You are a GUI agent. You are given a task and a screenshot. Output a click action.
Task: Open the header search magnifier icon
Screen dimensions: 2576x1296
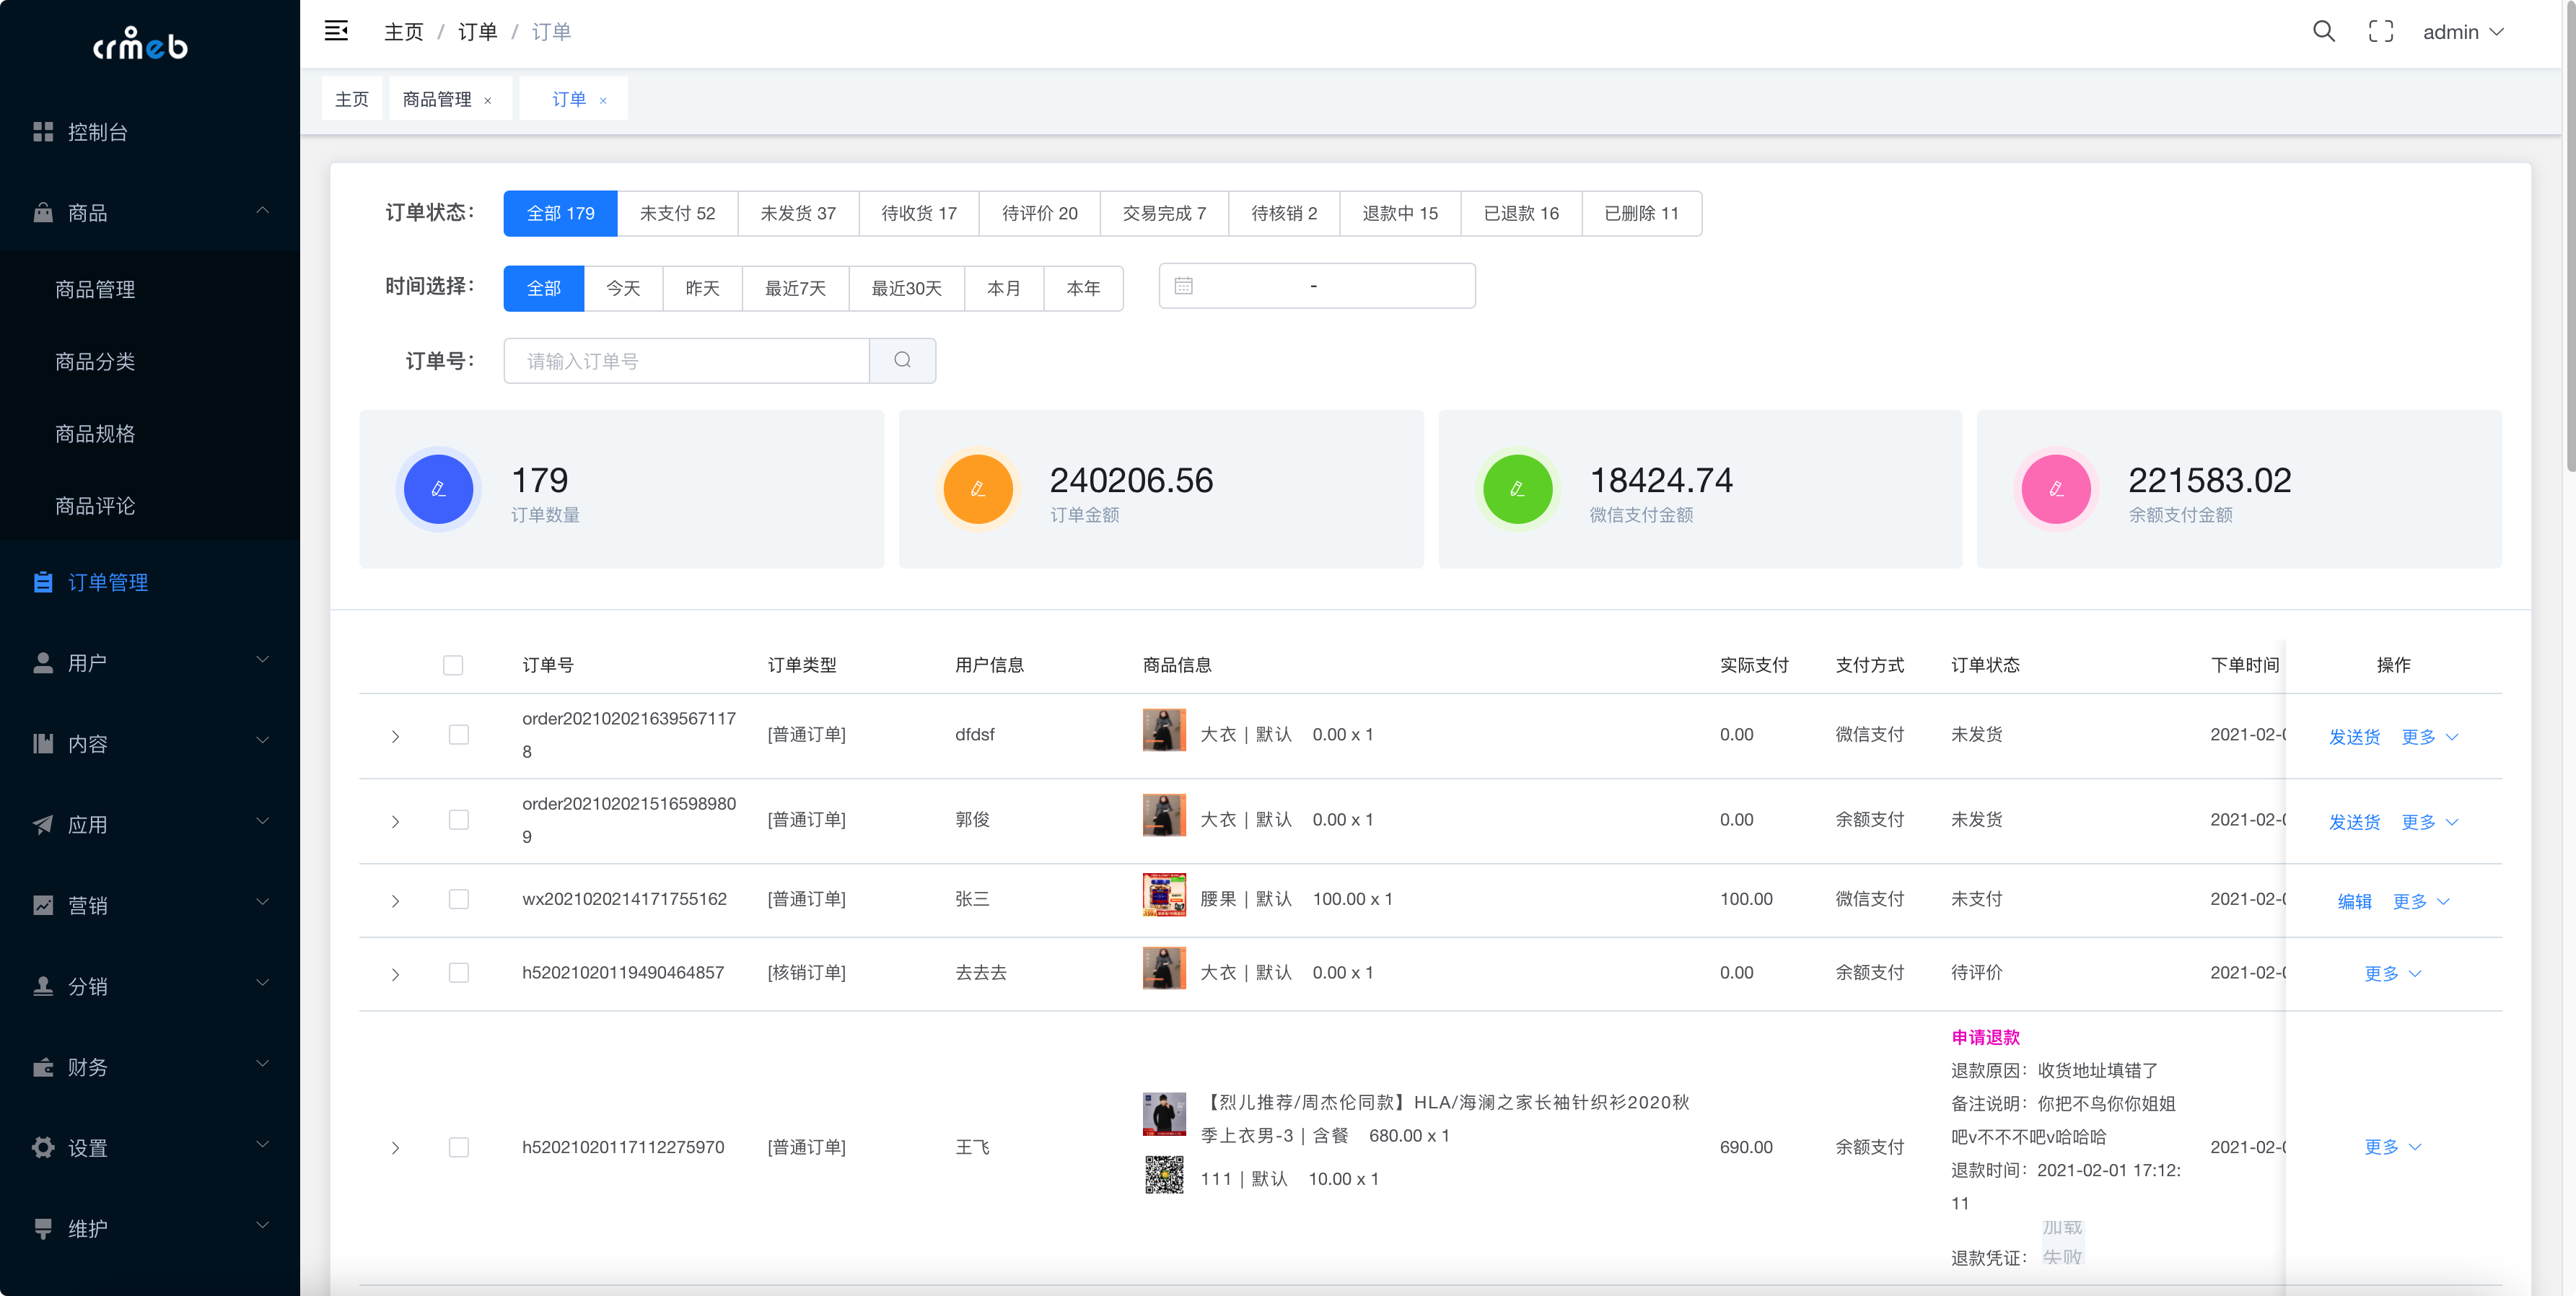[x=2324, y=31]
